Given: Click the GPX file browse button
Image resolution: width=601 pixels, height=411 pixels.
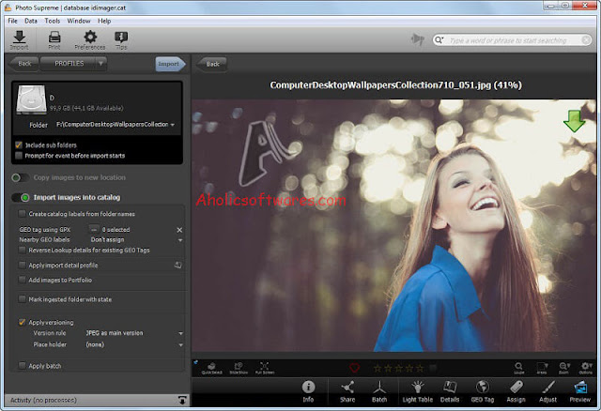Looking at the screenshot, I should coord(94,230).
